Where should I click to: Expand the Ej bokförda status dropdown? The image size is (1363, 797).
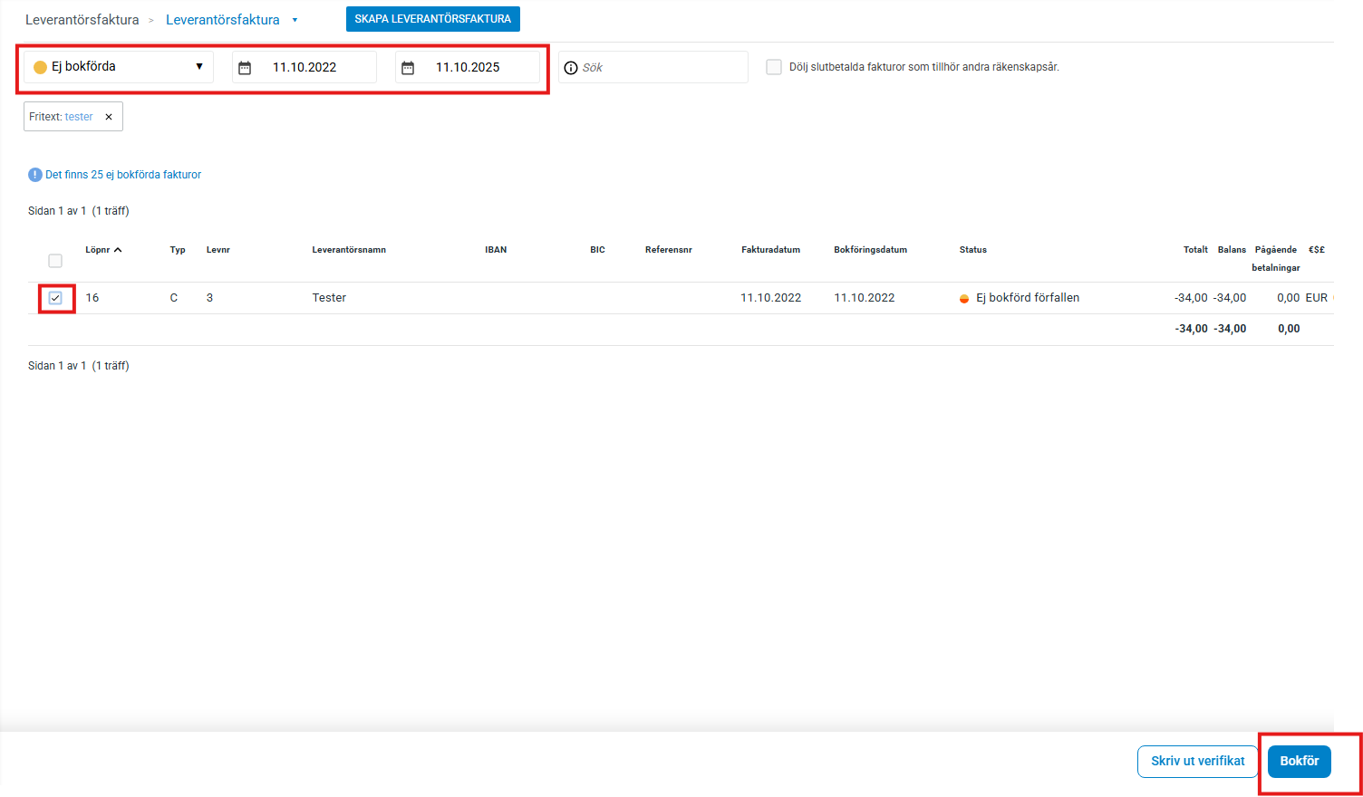point(199,67)
